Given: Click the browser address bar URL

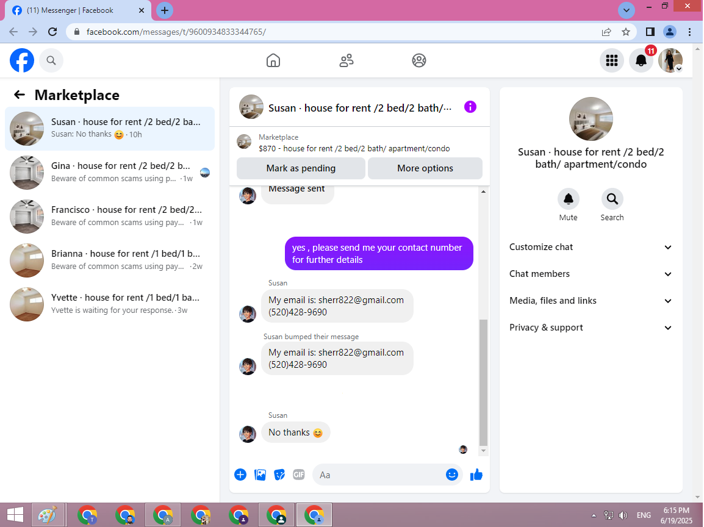Looking at the screenshot, I should [x=176, y=32].
